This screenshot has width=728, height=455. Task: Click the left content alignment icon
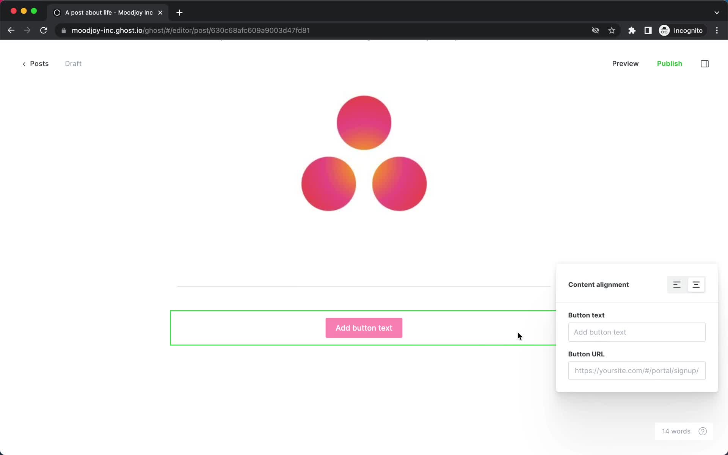(677, 285)
